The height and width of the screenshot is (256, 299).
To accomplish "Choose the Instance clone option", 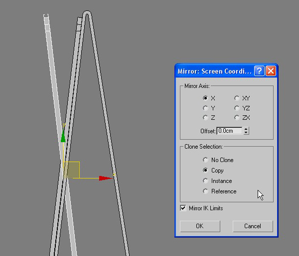I will coord(205,181).
